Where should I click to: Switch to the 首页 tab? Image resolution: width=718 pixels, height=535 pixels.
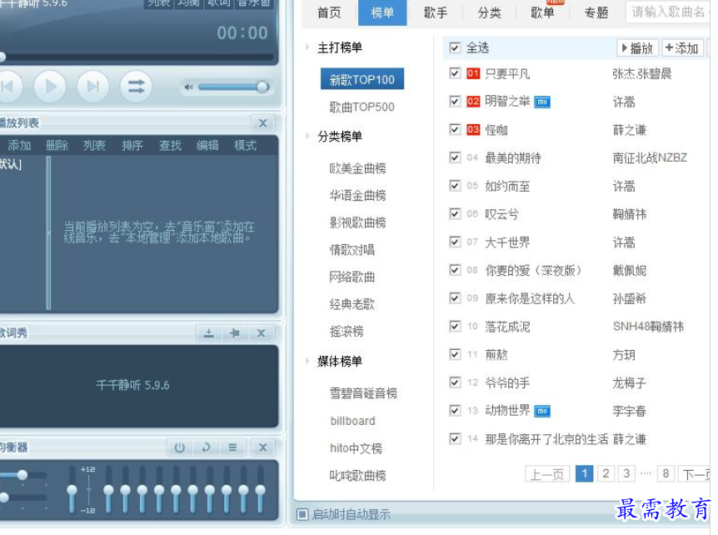point(329,12)
